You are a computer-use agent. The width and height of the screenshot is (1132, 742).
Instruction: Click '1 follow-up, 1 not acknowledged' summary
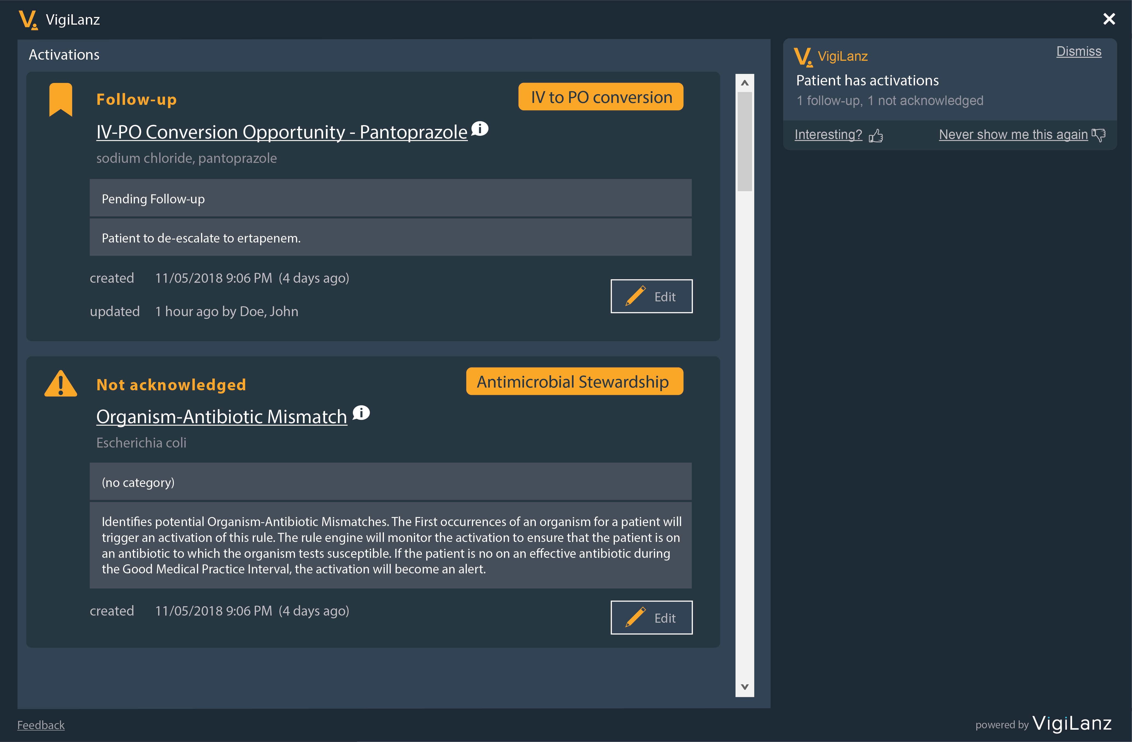pos(890,100)
